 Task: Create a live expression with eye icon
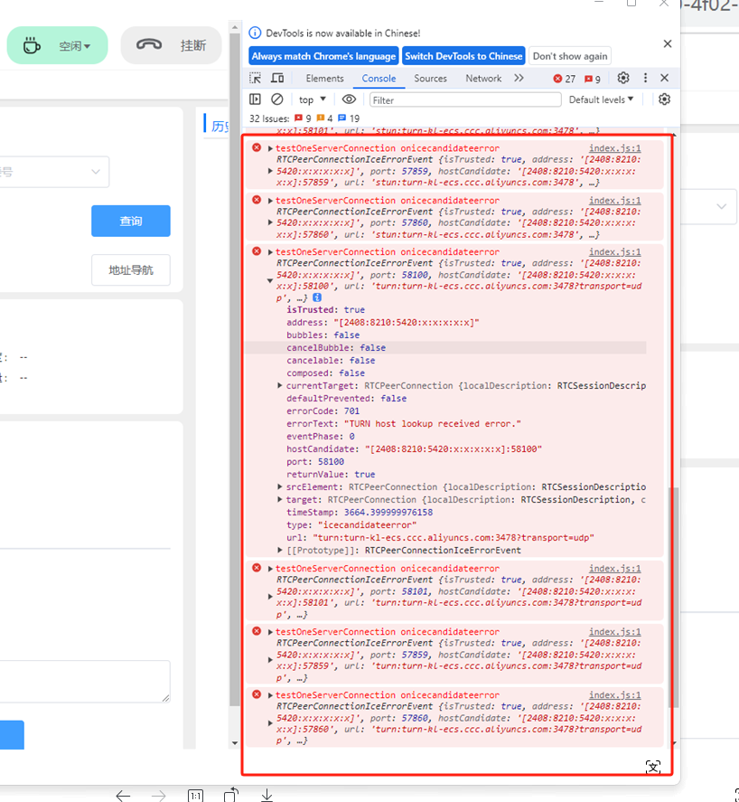tap(349, 99)
